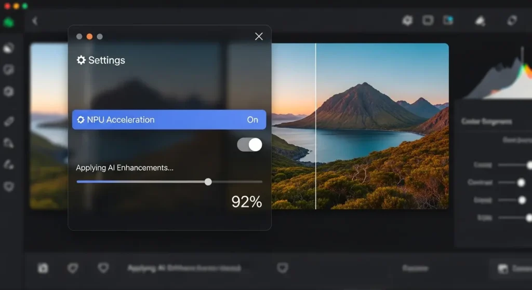The image size is (532, 290).
Task: Click the orange dot in the Settings dialog
Action: [x=89, y=37]
